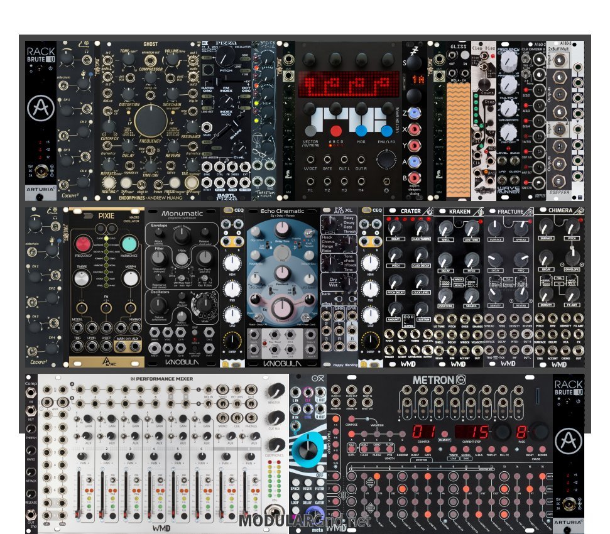Flip the top toggle switch on Clep Diaz
610x534 pixels.
(484, 57)
